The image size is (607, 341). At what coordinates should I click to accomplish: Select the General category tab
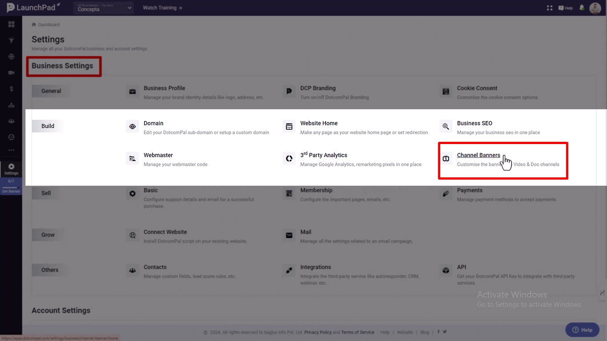tap(51, 91)
